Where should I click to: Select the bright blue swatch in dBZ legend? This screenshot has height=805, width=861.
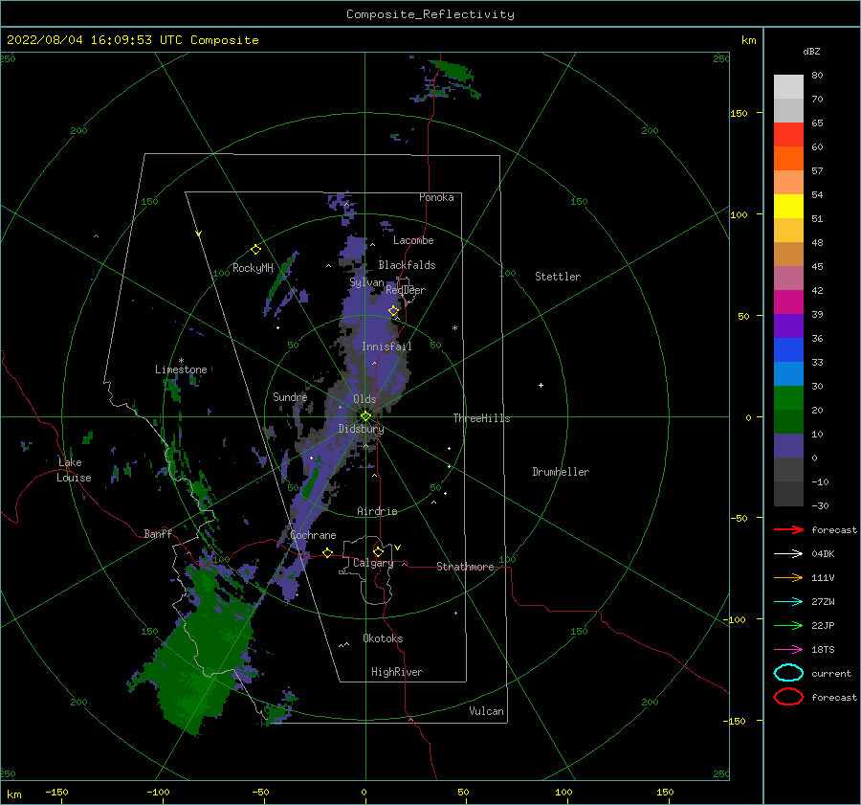pyautogui.click(x=788, y=350)
